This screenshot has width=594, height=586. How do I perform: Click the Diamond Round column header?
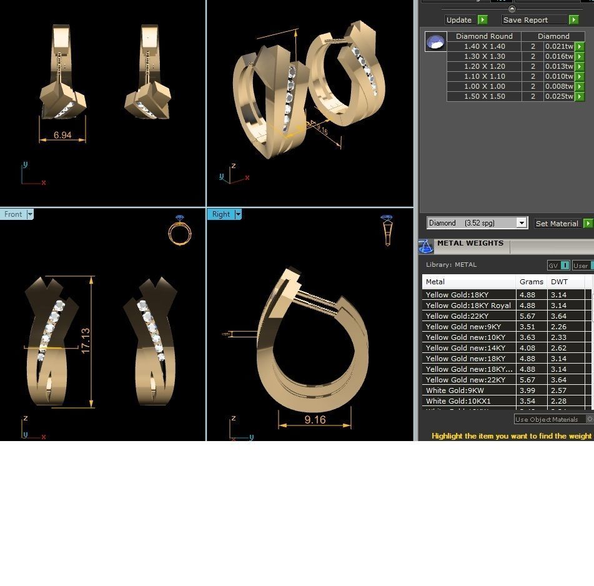click(484, 36)
